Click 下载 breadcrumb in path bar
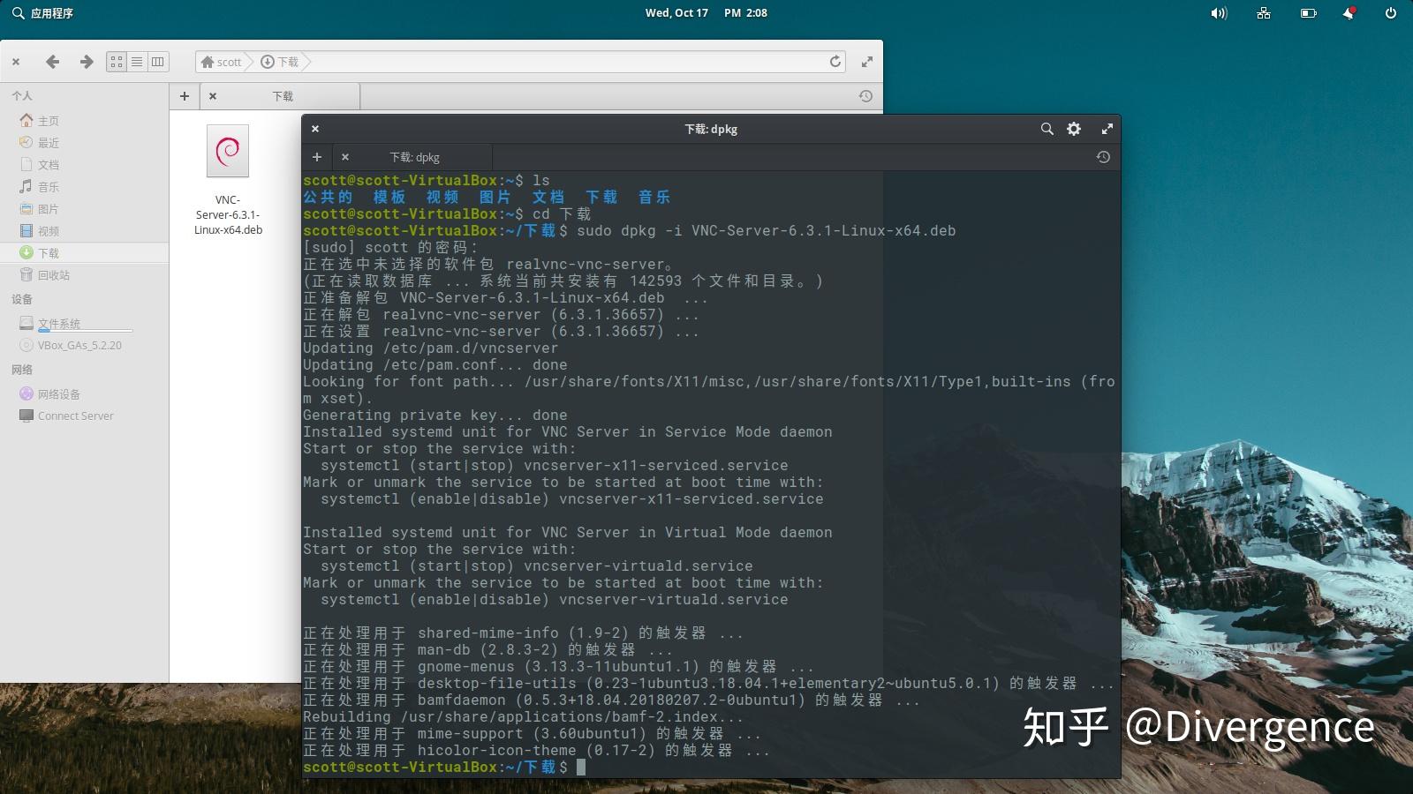1413x794 pixels. 280,62
